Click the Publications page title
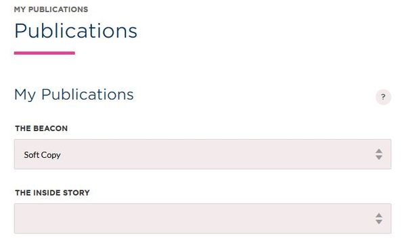The width and height of the screenshot is (406, 247). [x=76, y=31]
